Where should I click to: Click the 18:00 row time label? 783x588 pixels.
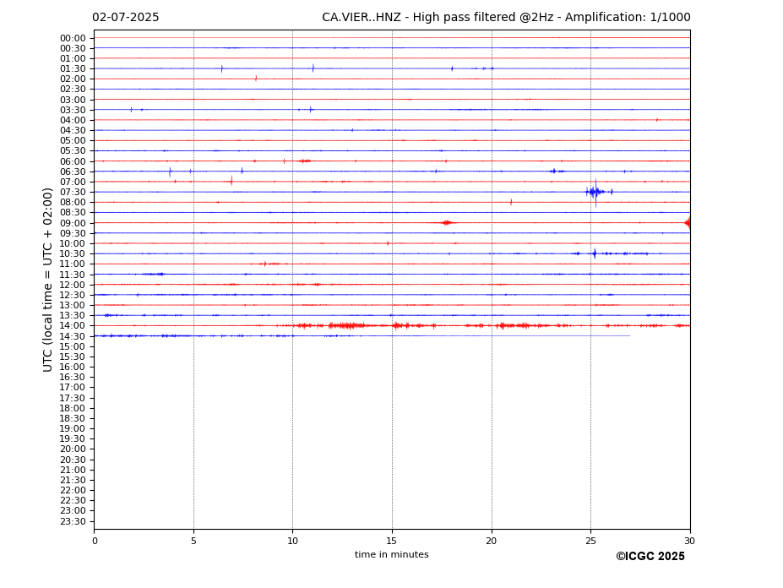pyautogui.click(x=73, y=408)
